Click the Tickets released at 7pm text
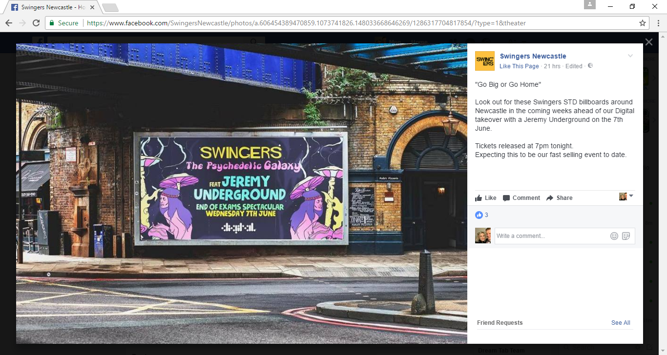The height and width of the screenshot is (355, 667). [524, 146]
